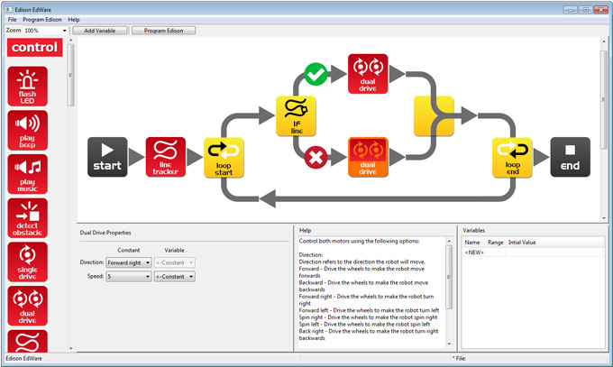Click the canvas scrollbar down arrow
The height and width of the screenshot is (367, 613).
604,218
